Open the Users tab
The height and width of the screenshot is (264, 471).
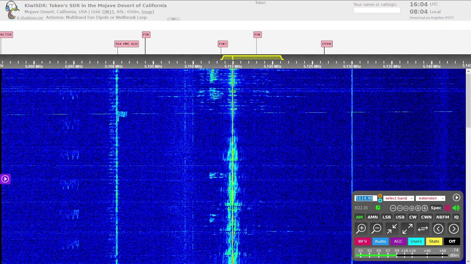[416, 241]
